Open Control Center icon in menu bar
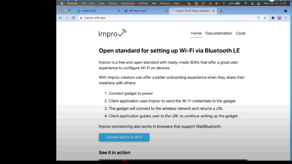The height and width of the screenshot is (164, 292). [259, 3]
